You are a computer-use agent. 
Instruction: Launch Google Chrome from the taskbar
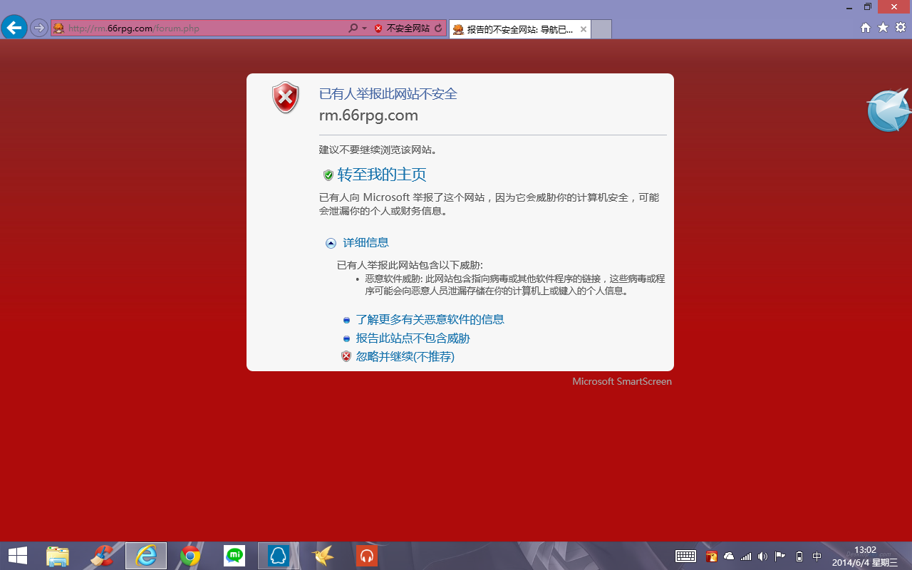tap(190, 556)
